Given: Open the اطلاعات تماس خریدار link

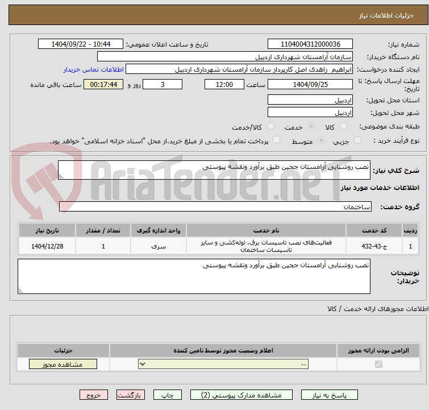Looking at the screenshot, I should tap(94, 69).
